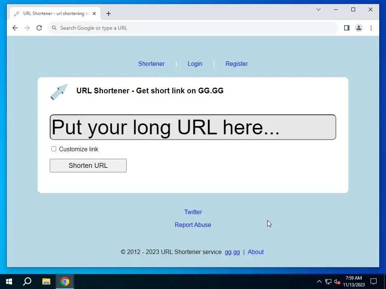
Task: Open a new tab with plus button
Action: (x=109, y=14)
